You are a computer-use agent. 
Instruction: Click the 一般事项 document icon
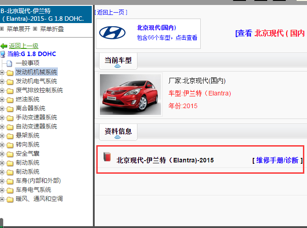[9, 63]
